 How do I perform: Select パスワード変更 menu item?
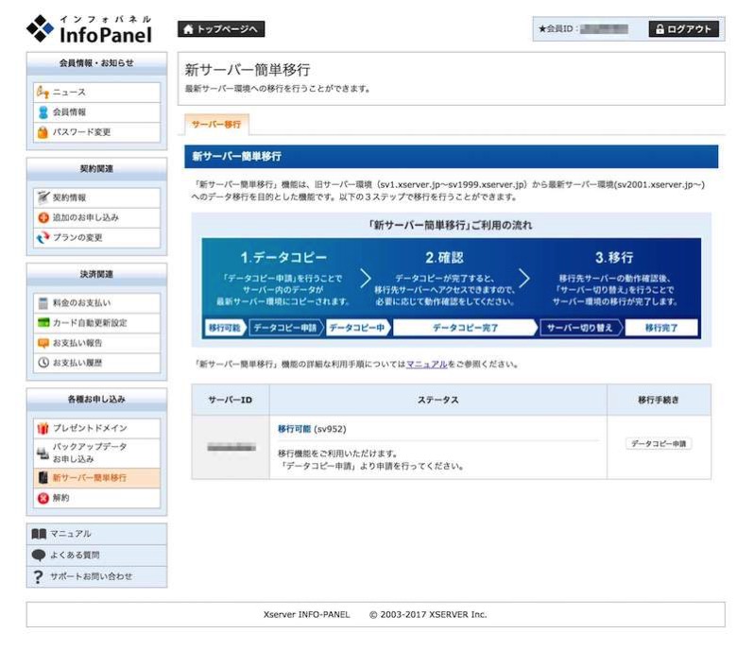[x=96, y=132]
